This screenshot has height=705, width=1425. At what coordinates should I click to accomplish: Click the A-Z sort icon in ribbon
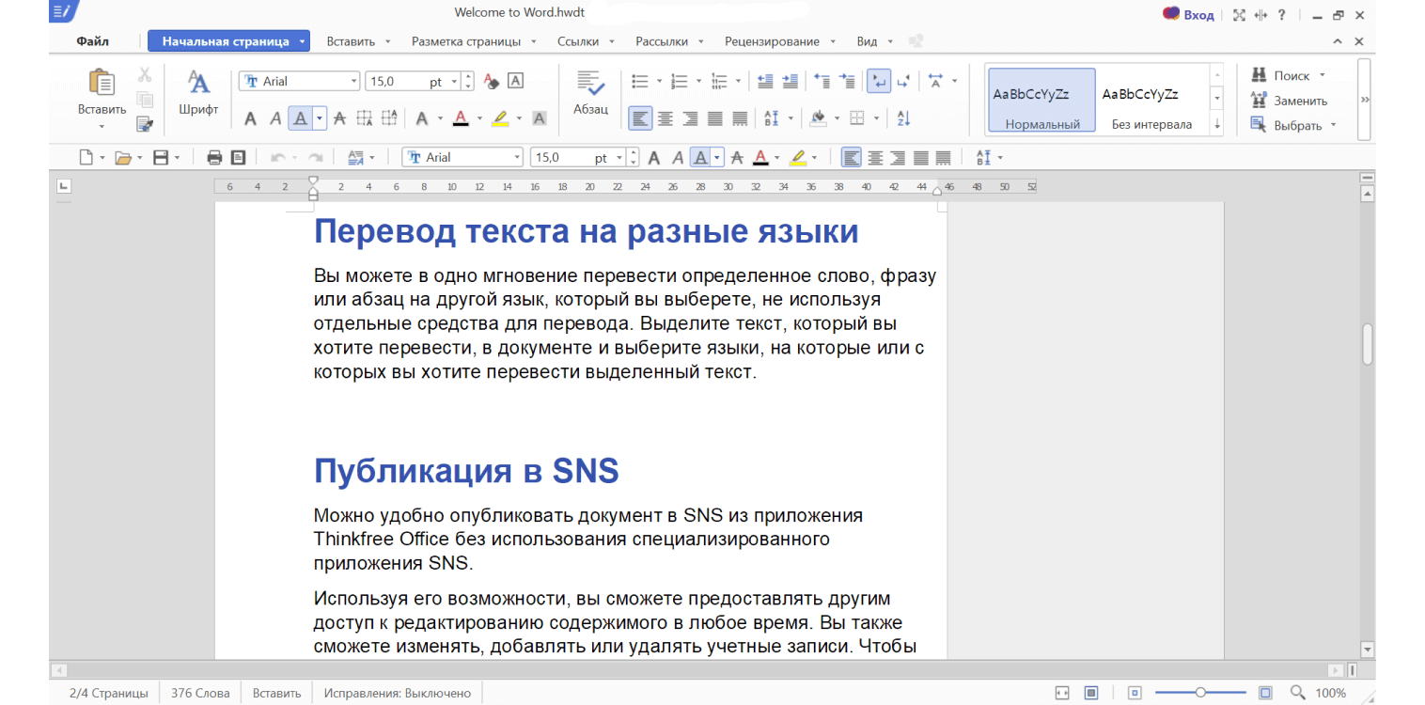tap(903, 118)
